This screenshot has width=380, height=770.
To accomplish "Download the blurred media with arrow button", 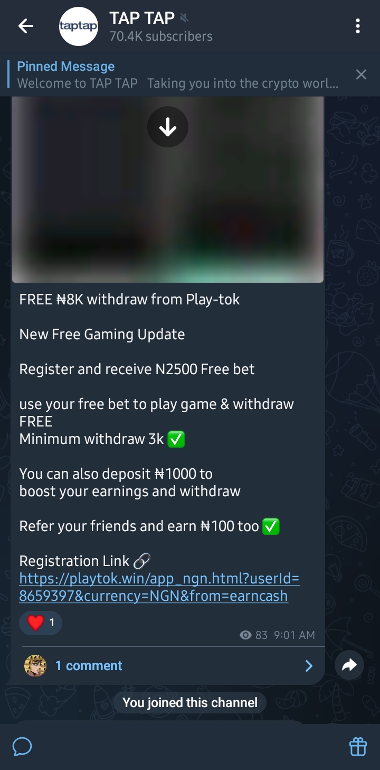I will point(168,127).
